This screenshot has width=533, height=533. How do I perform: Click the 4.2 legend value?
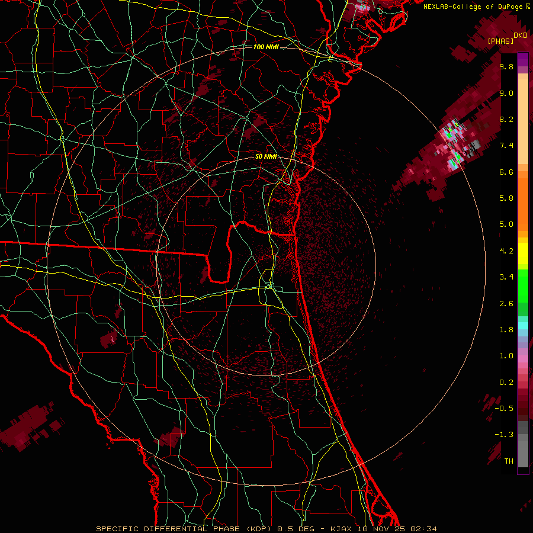[506, 251]
